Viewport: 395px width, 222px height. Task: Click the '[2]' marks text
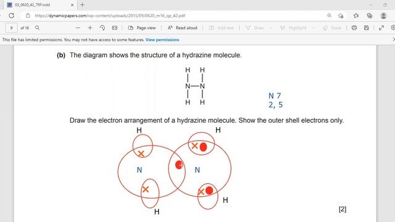343,209
